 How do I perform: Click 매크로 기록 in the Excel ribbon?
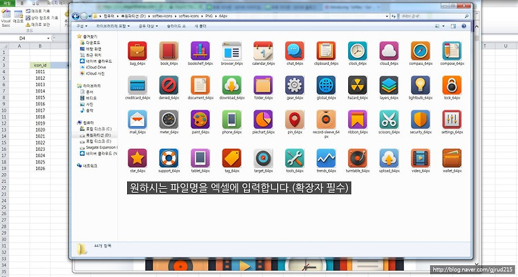click(x=38, y=11)
